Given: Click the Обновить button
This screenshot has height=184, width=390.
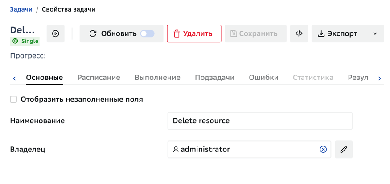Looking at the screenshot, I should [121, 33].
